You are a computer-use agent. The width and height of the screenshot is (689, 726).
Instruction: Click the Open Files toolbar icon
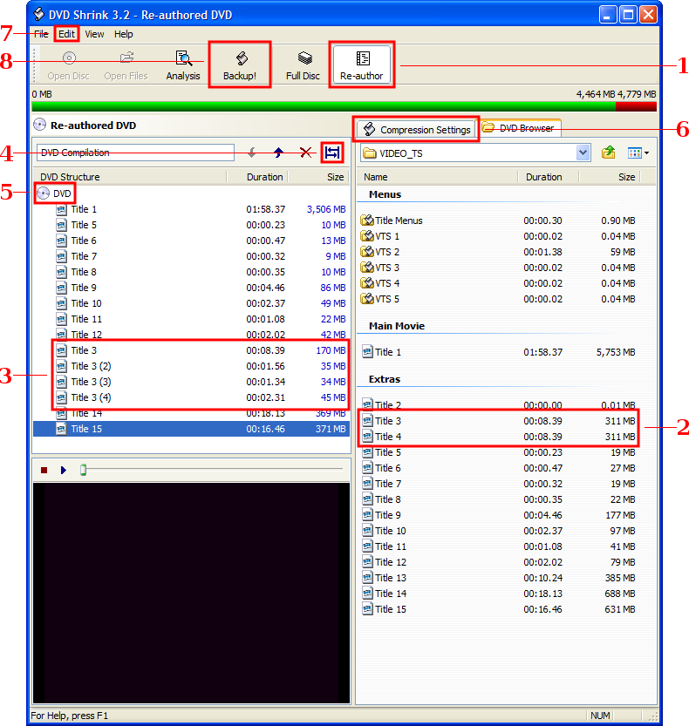click(126, 65)
